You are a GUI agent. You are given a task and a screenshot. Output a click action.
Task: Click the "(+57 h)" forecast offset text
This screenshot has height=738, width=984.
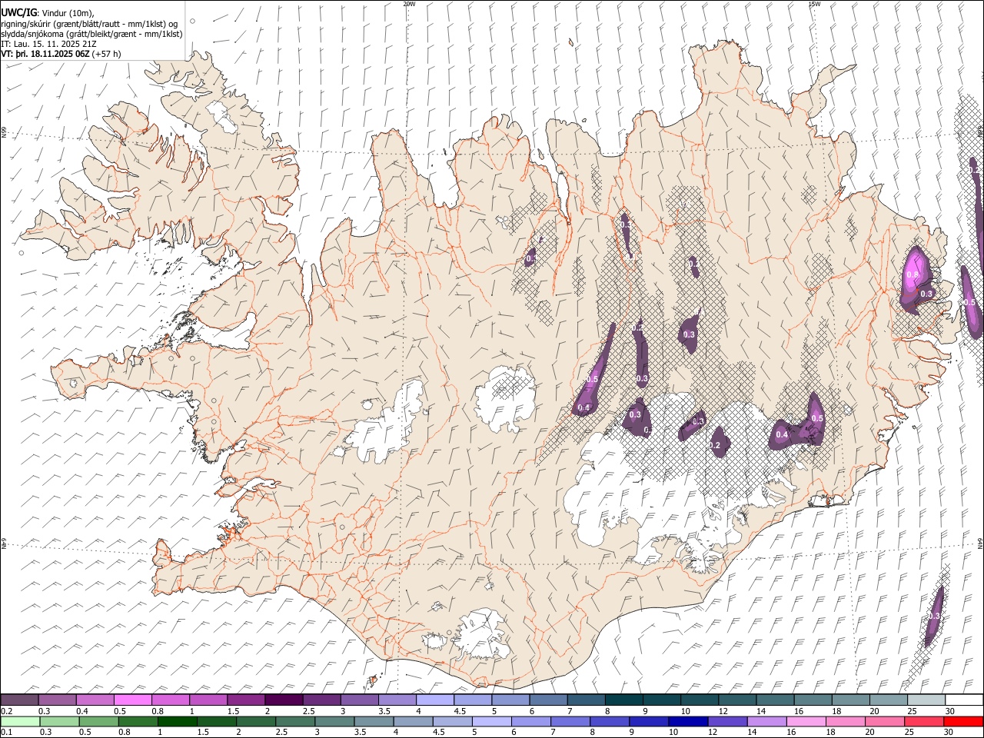(108, 55)
